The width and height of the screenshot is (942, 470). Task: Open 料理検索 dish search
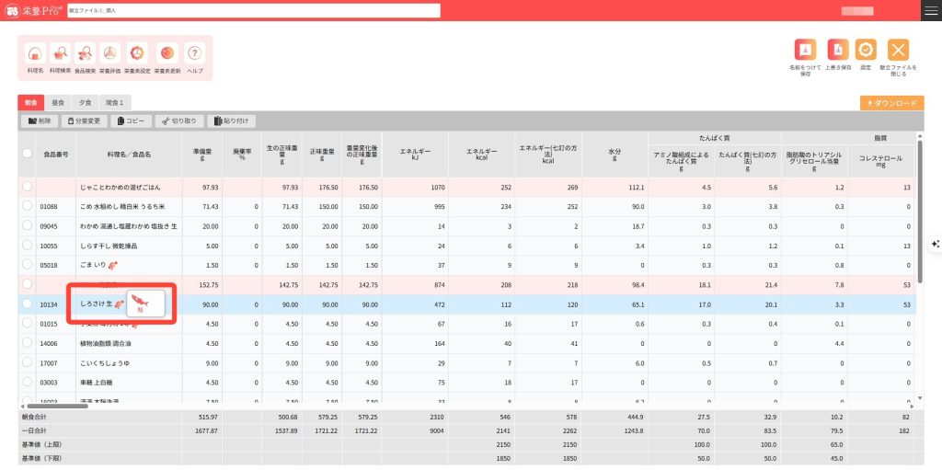(x=61, y=54)
